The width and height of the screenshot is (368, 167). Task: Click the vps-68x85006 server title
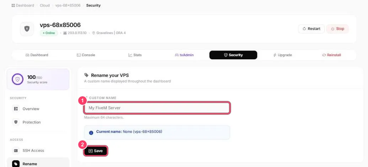[x=60, y=25]
